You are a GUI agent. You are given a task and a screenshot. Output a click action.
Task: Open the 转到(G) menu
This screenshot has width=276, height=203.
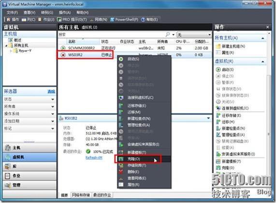(x=47, y=13)
